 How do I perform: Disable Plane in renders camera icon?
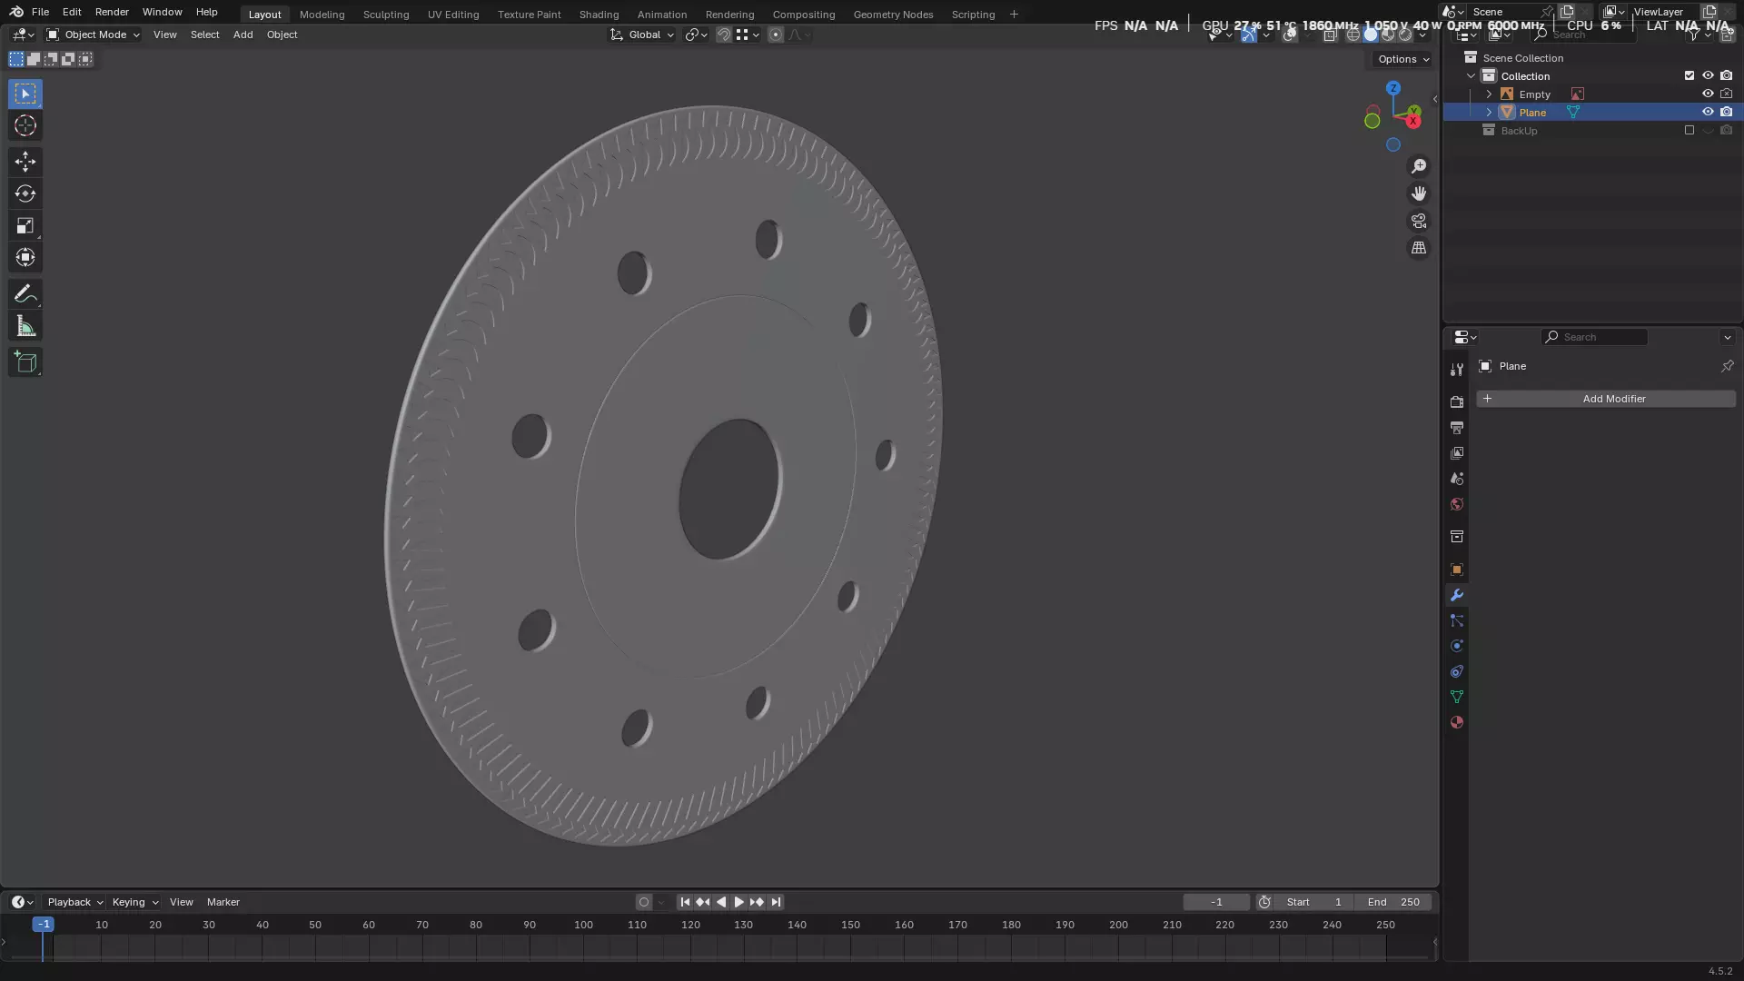(x=1726, y=112)
